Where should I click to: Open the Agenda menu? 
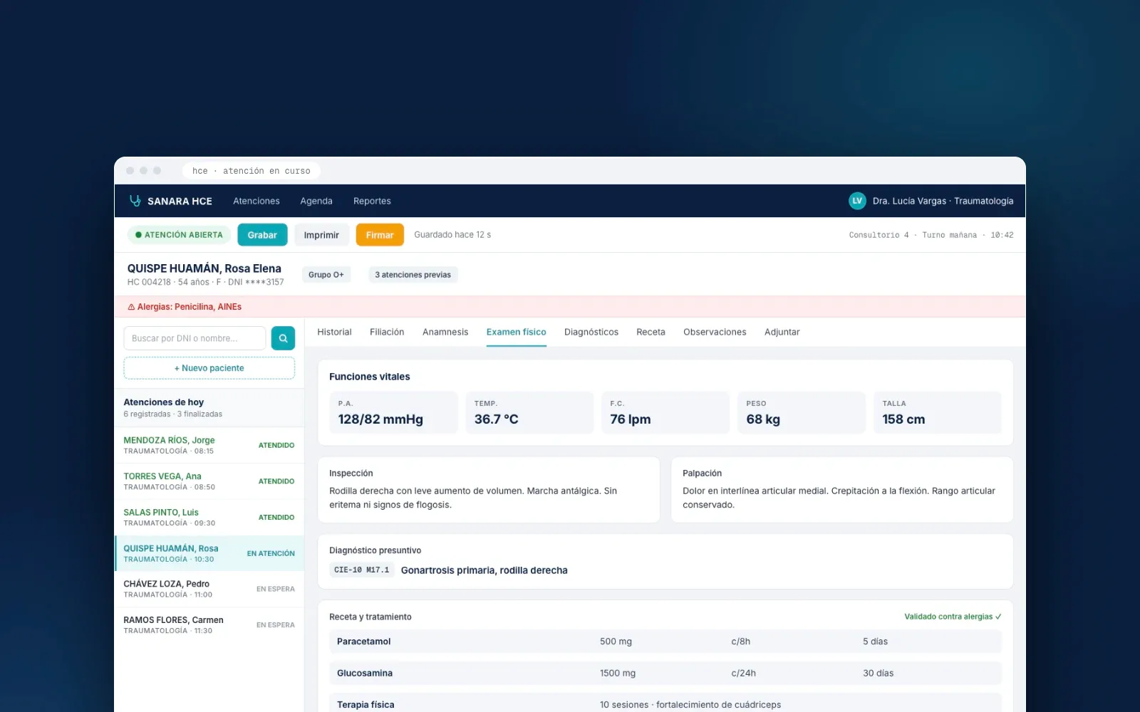pyautogui.click(x=316, y=201)
